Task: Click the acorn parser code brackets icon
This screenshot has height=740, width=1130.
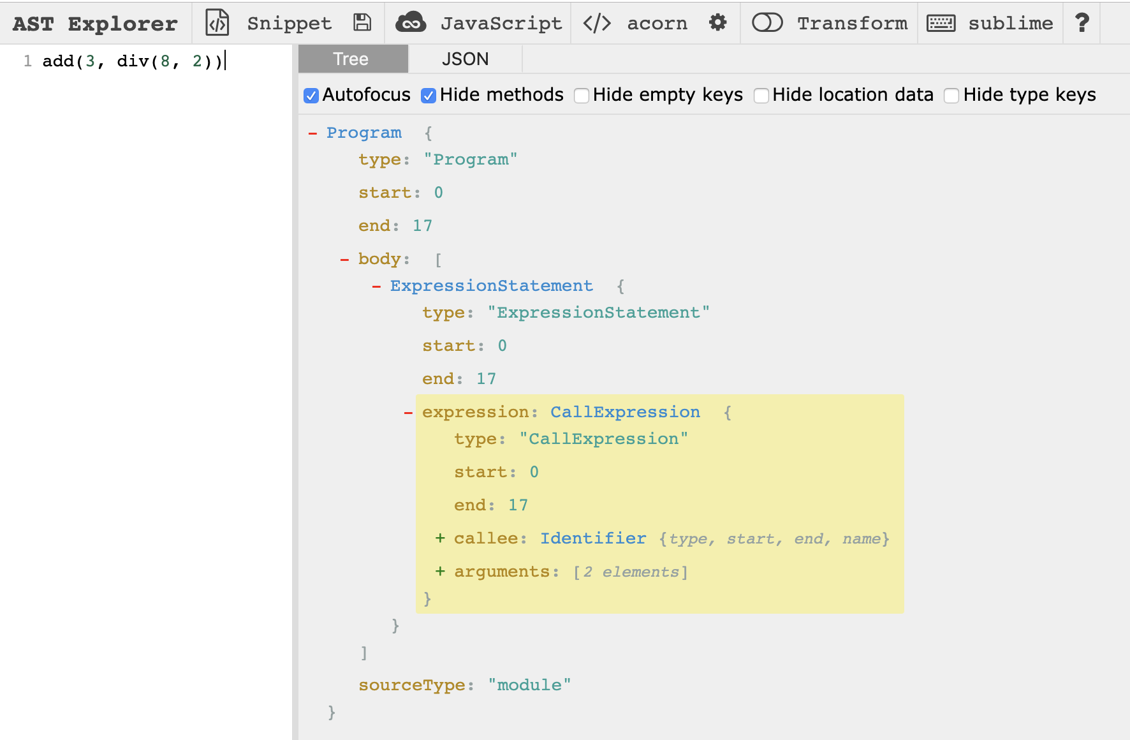Action: click(x=597, y=23)
